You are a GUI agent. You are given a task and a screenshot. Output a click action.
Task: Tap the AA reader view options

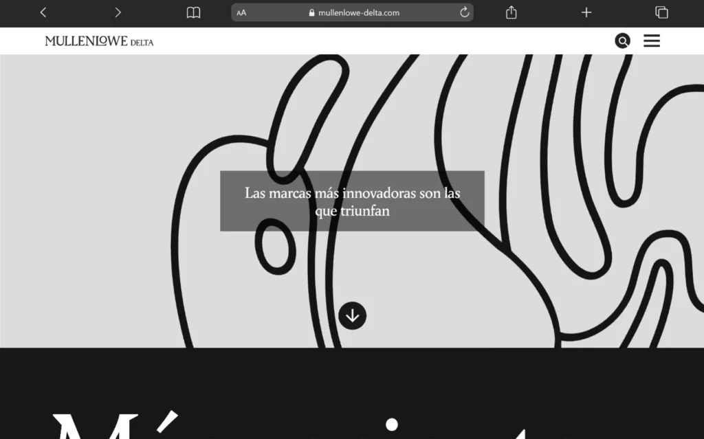click(241, 13)
